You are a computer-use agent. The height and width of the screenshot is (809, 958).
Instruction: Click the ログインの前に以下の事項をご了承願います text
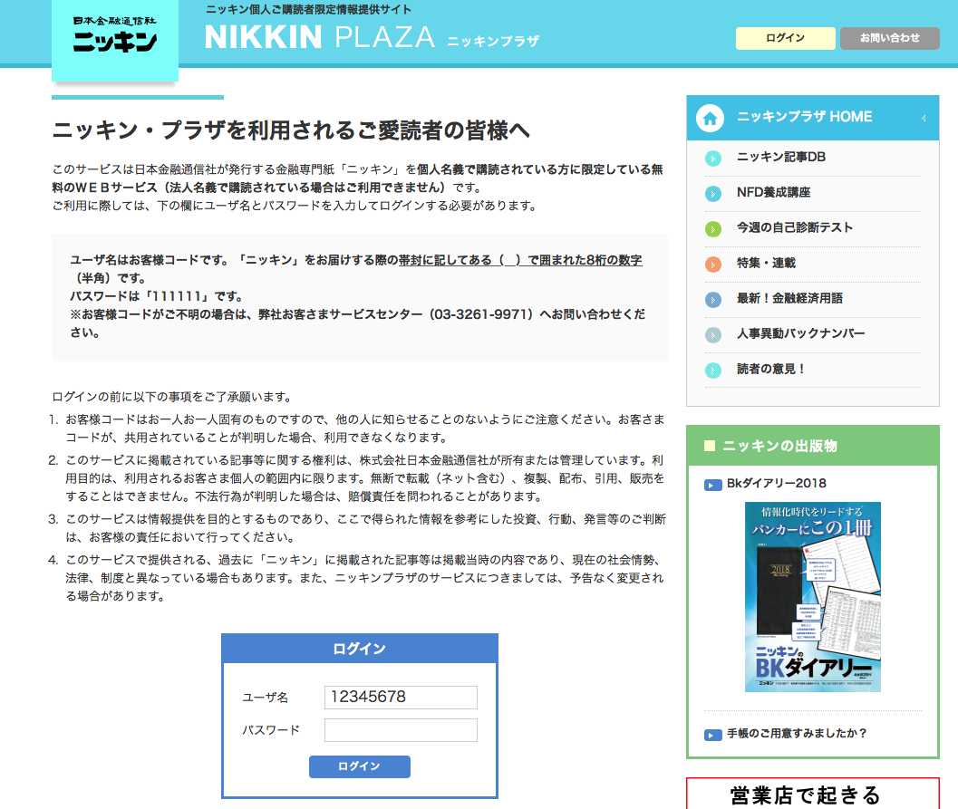coord(173,397)
